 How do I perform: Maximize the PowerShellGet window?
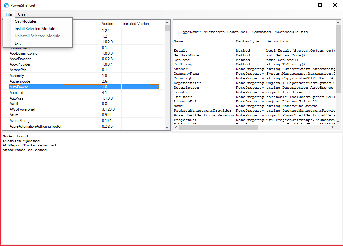pyautogui.click(x=320, y=5)
